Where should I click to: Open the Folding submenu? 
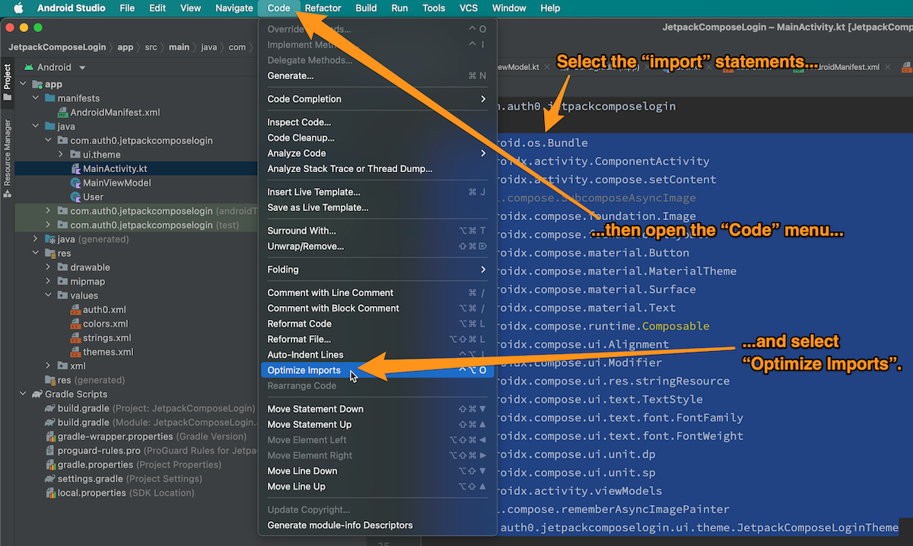click(x=377, y=270)
